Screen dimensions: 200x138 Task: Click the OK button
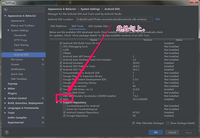[156, 132]
